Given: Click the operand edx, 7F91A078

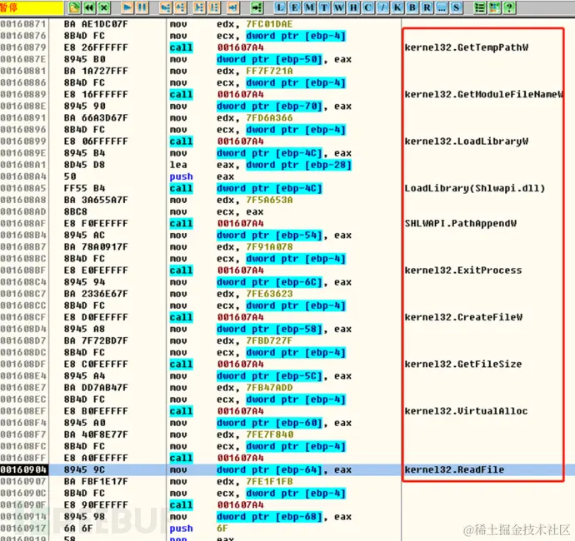Looking at the screenshot, I should point(254,247).
